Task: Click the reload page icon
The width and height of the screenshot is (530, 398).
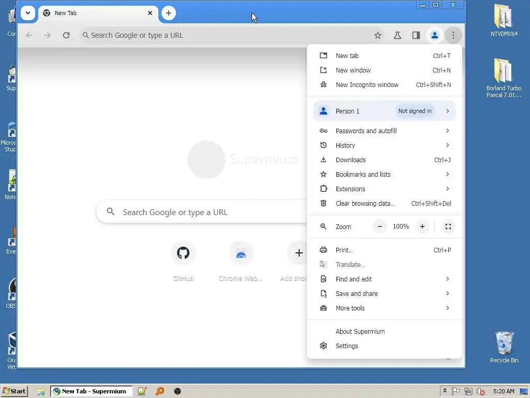Action: (66, 35)
